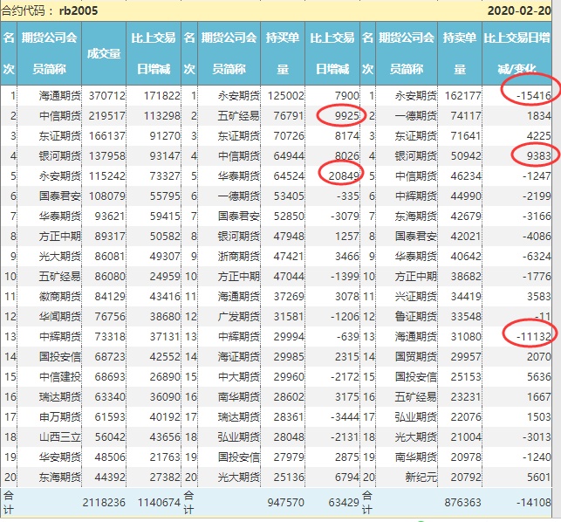Click the 持卖单量 column header
This screenshot has height=522, width=561.
coord(460,53)
